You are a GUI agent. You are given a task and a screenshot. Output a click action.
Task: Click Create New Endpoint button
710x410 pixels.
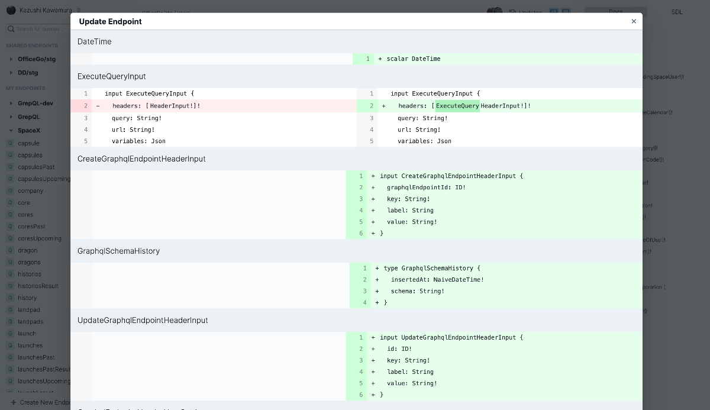pos(40,402)
